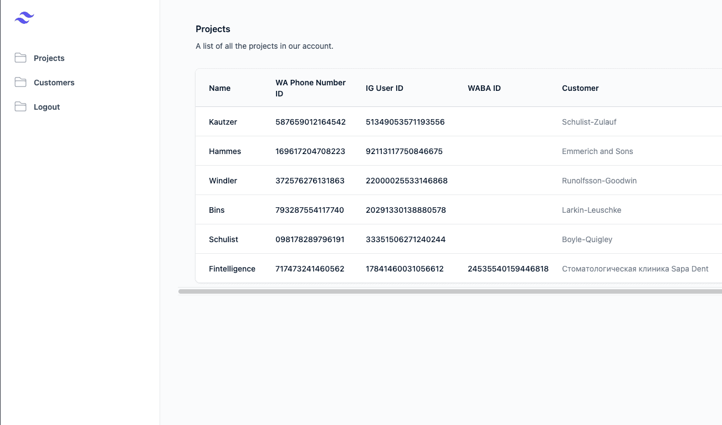This screenshot has height=425, width=722.
Task: Click the Tailwind wave logo
Action: click(24, 18)
